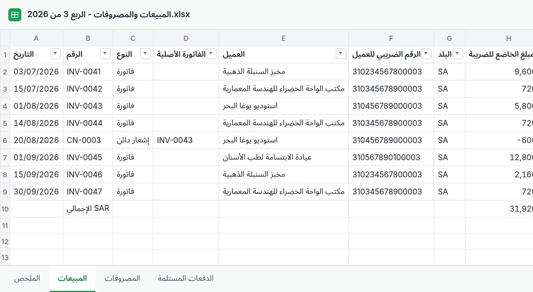
Task: Open the النوع column filter dropdown
Action: (145, 54)
